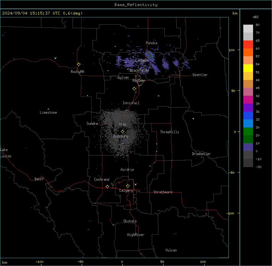Select the Drumheller label

tap(201, 154)
